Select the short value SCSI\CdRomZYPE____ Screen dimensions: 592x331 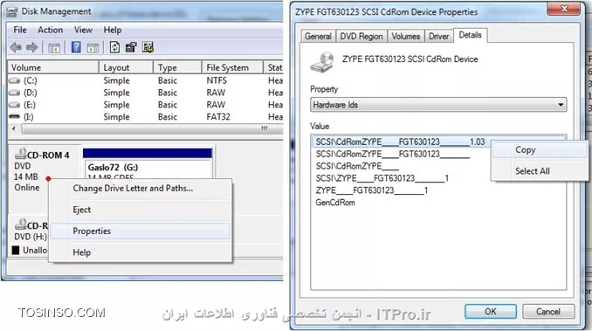357,166
